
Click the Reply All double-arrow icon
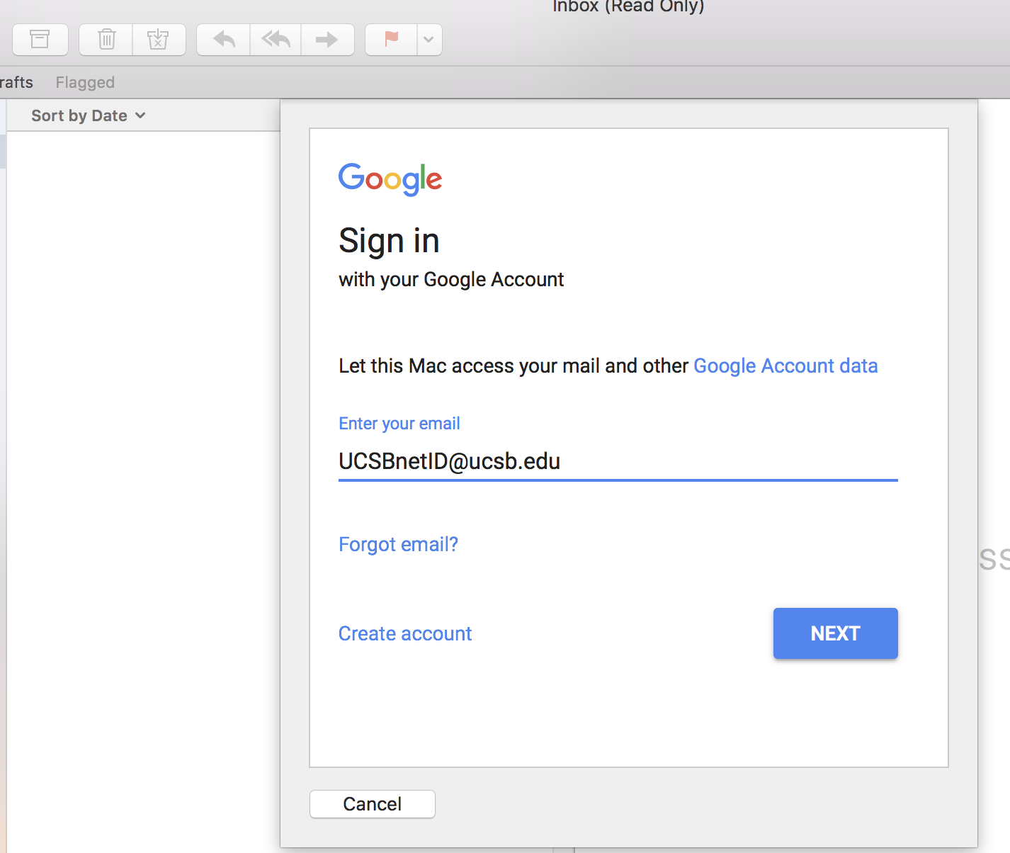pos(276,39)
